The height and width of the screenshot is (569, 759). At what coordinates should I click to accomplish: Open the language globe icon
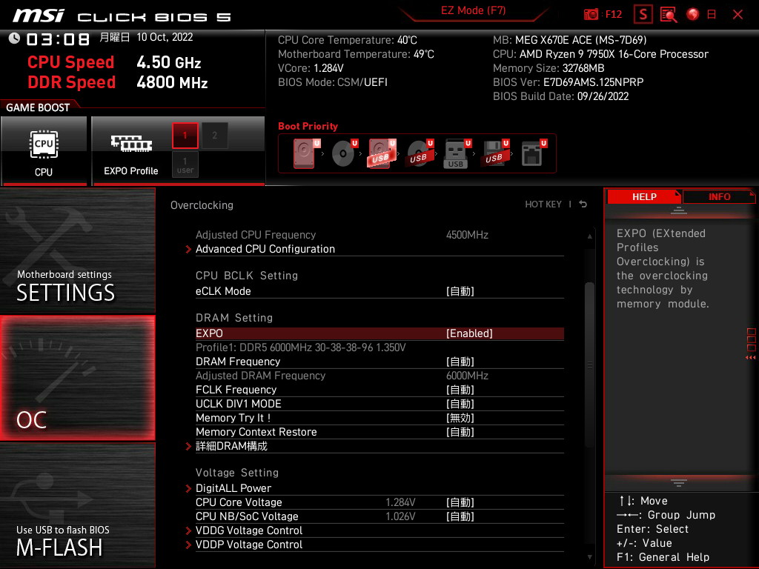[693, 14]
